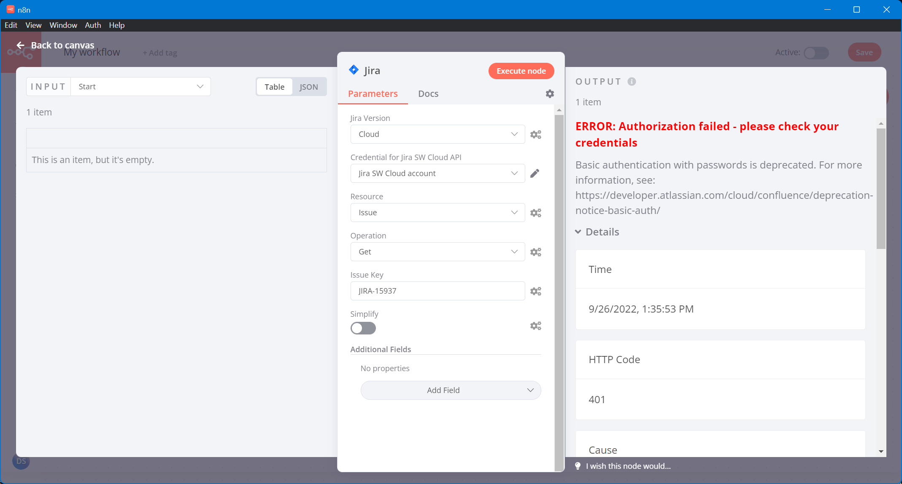
Task: Open gear options for the Operation parameter
Action: click(536, 251)
